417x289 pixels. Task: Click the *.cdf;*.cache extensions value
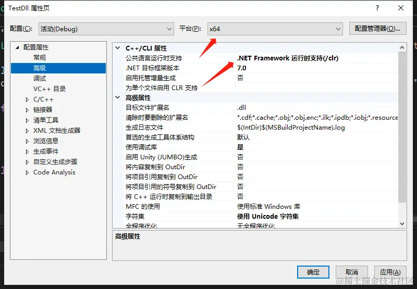click(317, 117)
